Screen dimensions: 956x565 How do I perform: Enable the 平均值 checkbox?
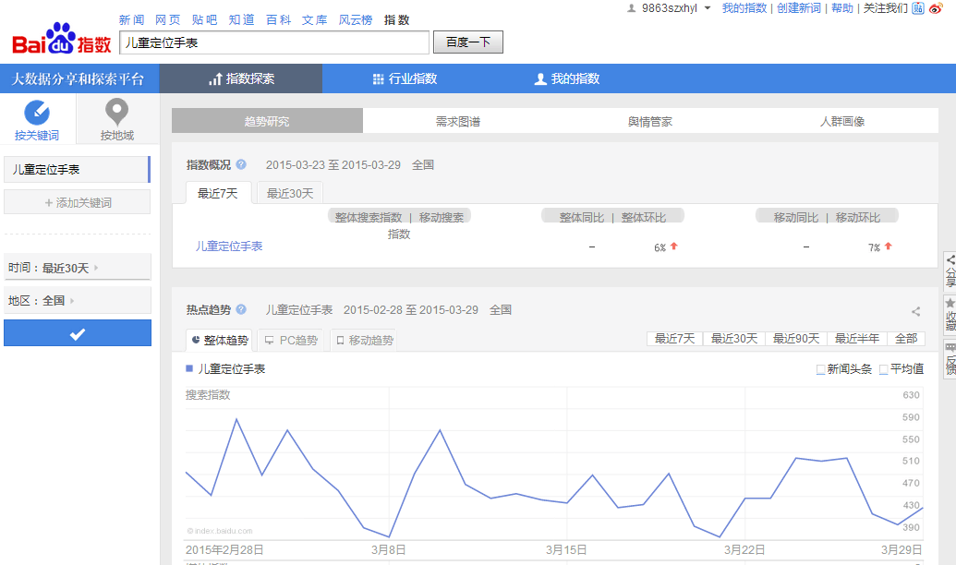[883, 369]
